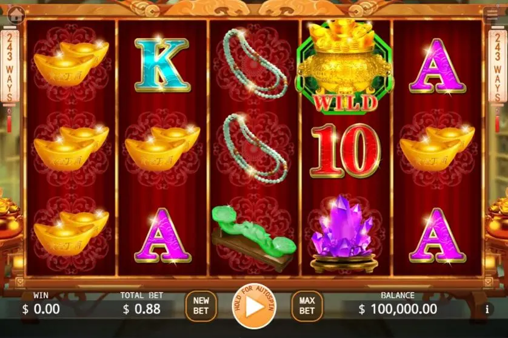Click the MAX BET button

tap(307, 306)
